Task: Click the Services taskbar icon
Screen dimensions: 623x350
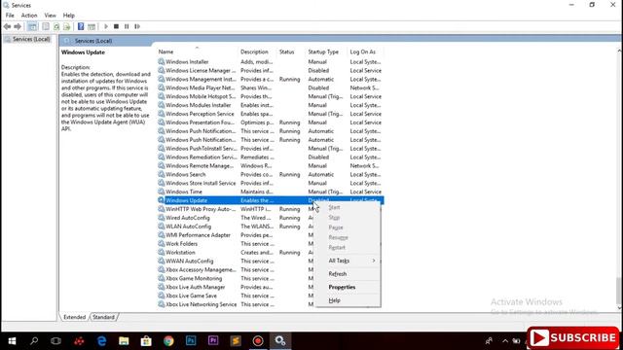Action: [280, 341]
